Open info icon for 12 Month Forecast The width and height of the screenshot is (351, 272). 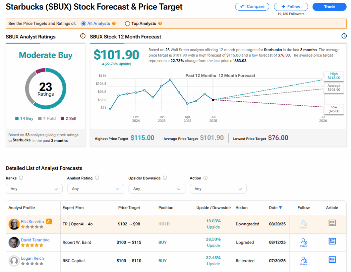click(x=344, y=36)
